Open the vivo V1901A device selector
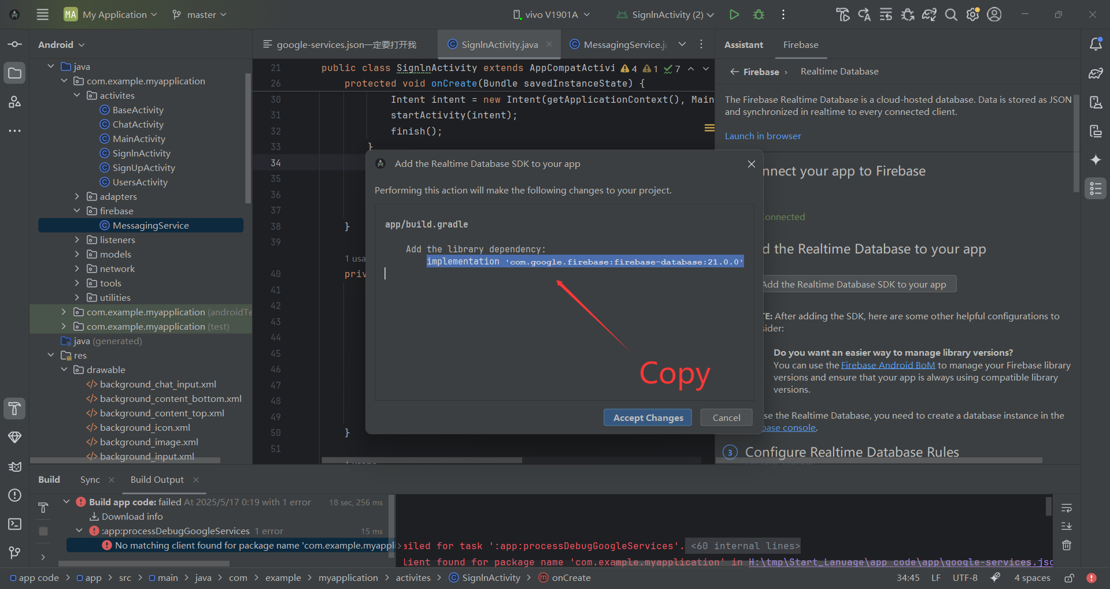This screenshot has height=589, width=1110. (552, 14)
